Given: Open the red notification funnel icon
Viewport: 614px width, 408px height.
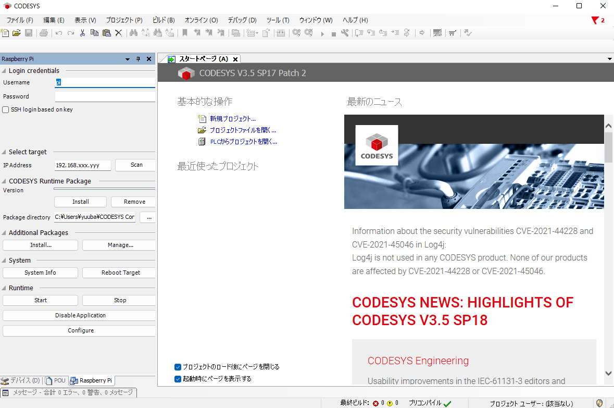Looking at the screenshot, I should (x=595, y=20).
